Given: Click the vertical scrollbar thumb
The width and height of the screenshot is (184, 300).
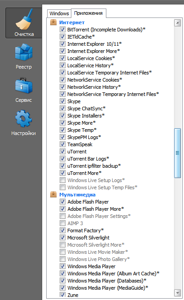Looking at the screenshot, I should [177, 153].
